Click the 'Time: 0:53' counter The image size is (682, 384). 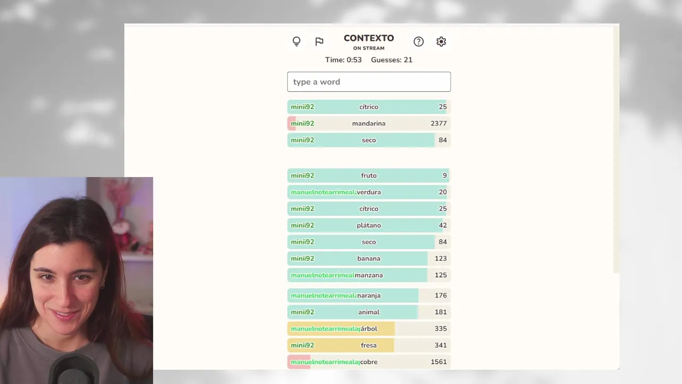pyautogui.click(x=343, y=60)
